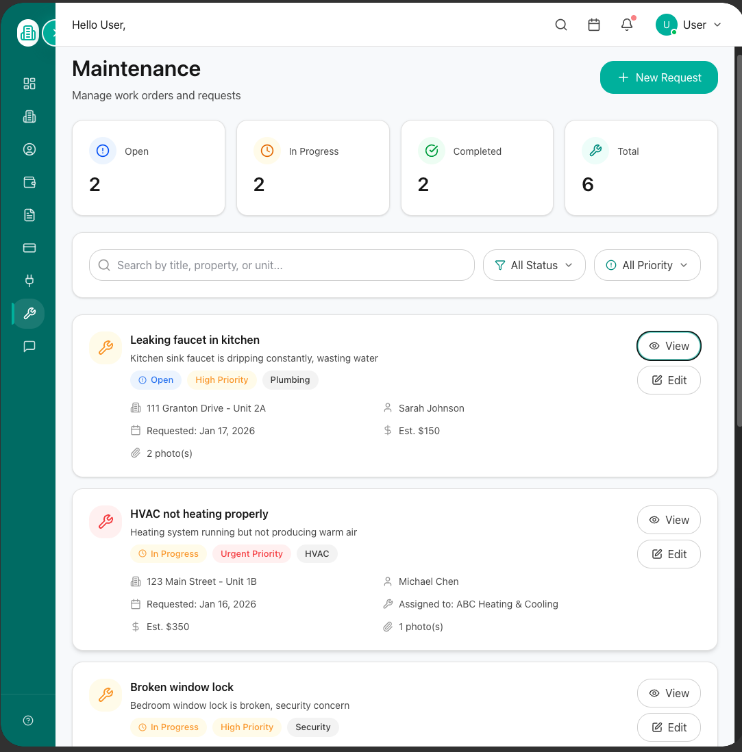Open help question mark icon in sidebar
This screenshot has height=752, width=742.
pyautogui.click(x=28, y=720)
